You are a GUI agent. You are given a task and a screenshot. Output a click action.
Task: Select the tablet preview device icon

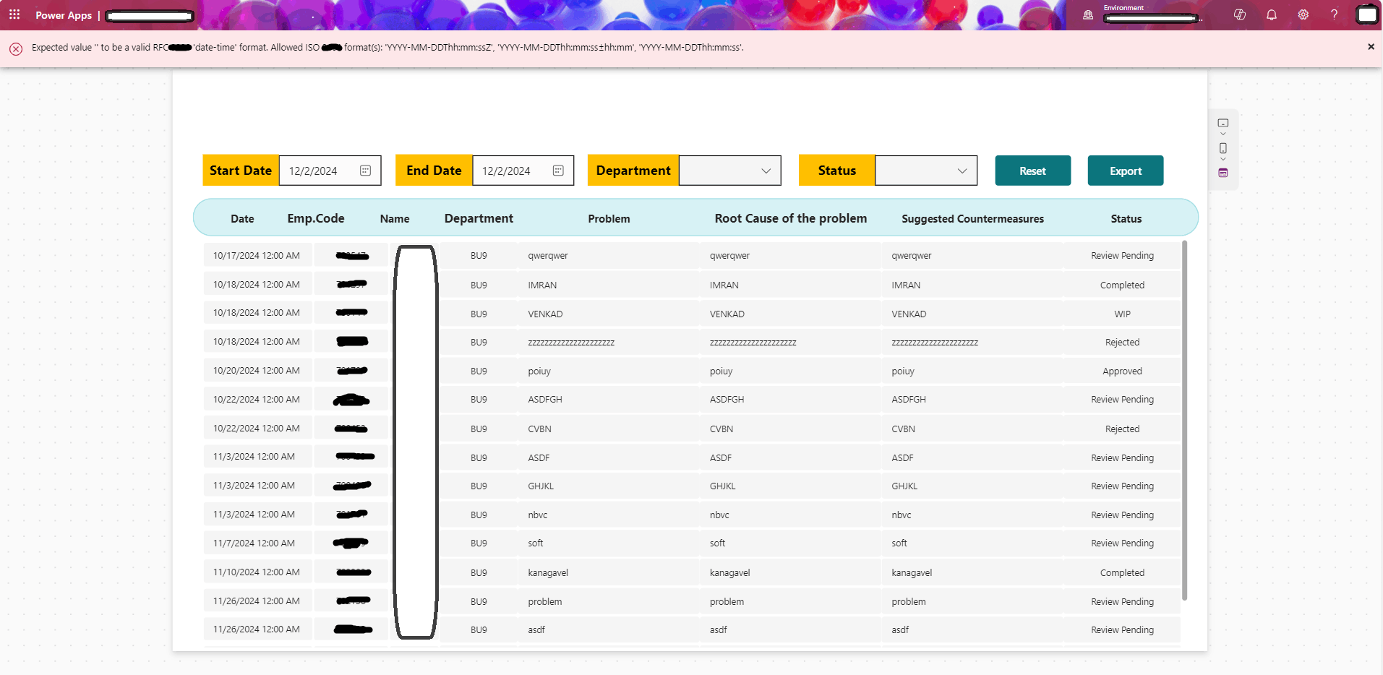pyautogui.click(x=1223, y=123)
